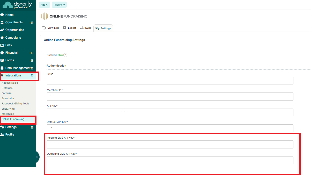Open the JustGiving integration

(x=8, y=109)
